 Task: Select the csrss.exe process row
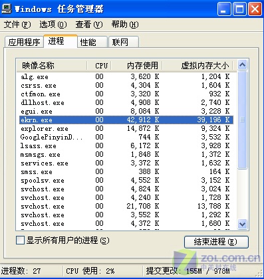coord(126,85)
